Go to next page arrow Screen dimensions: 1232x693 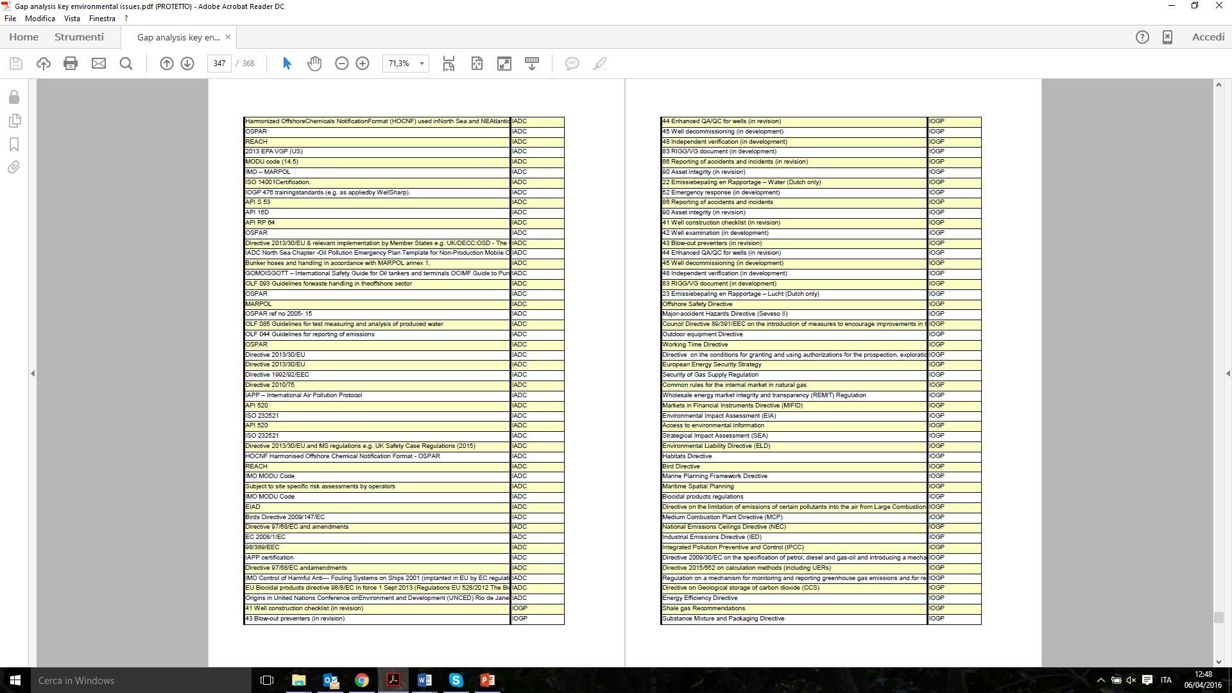point(187,64)
